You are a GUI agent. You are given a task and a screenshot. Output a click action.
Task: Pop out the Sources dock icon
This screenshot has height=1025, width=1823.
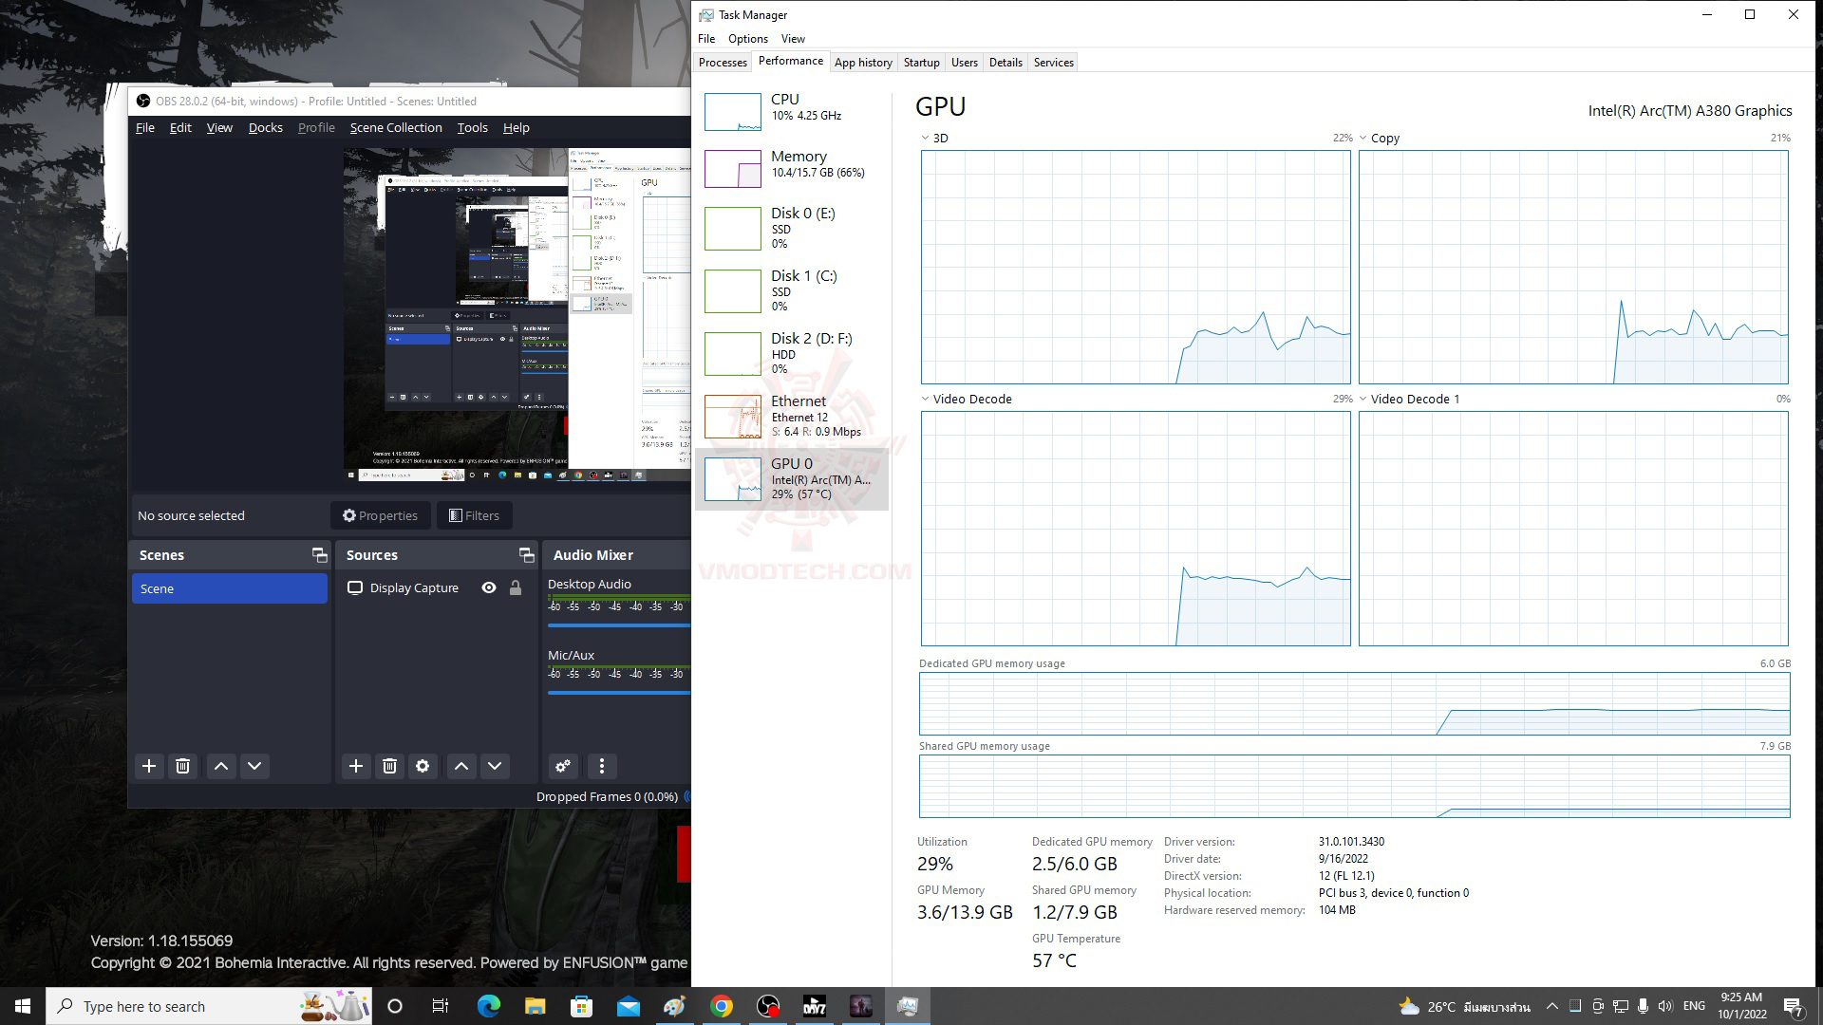[x=526, y=555]
